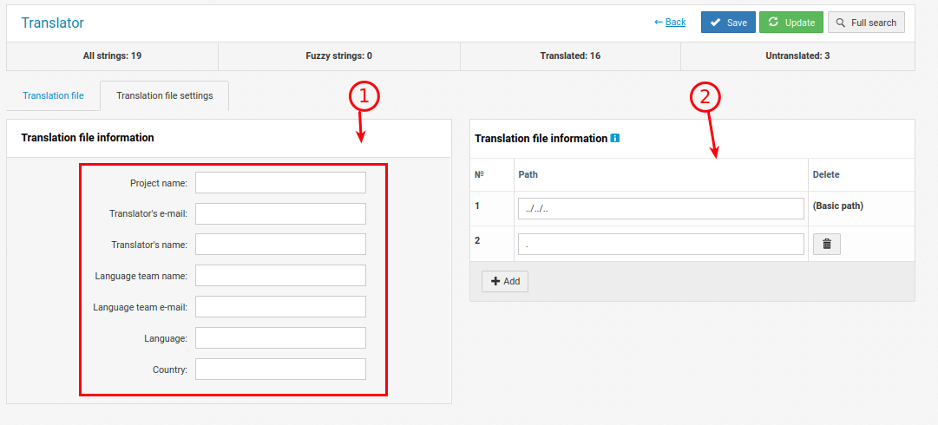The width and height of the screenshot is (938, 425).
Task: Click the Translator page title
Action: pyautogui.click(x=53, y=23)
